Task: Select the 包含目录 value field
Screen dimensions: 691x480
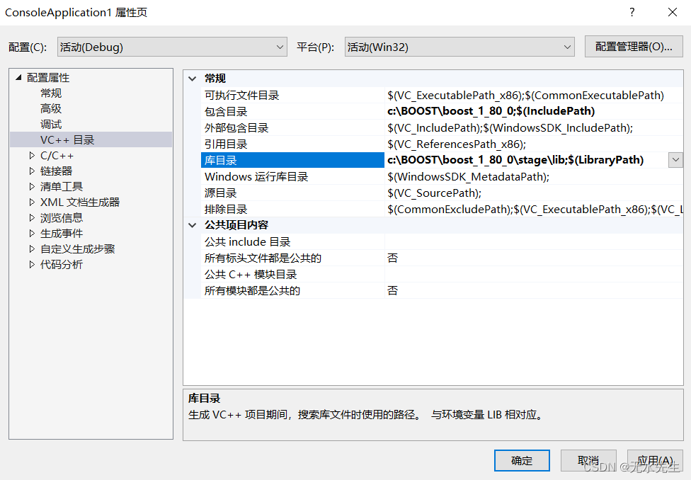Action: pyautogui.click(x=496, y=111)
